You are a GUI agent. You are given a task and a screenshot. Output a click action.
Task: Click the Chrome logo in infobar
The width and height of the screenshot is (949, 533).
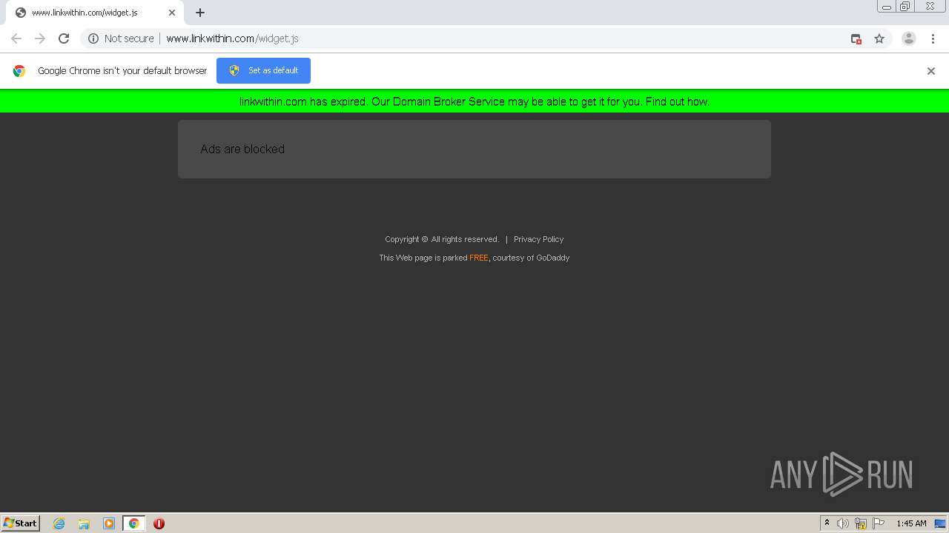19,71
